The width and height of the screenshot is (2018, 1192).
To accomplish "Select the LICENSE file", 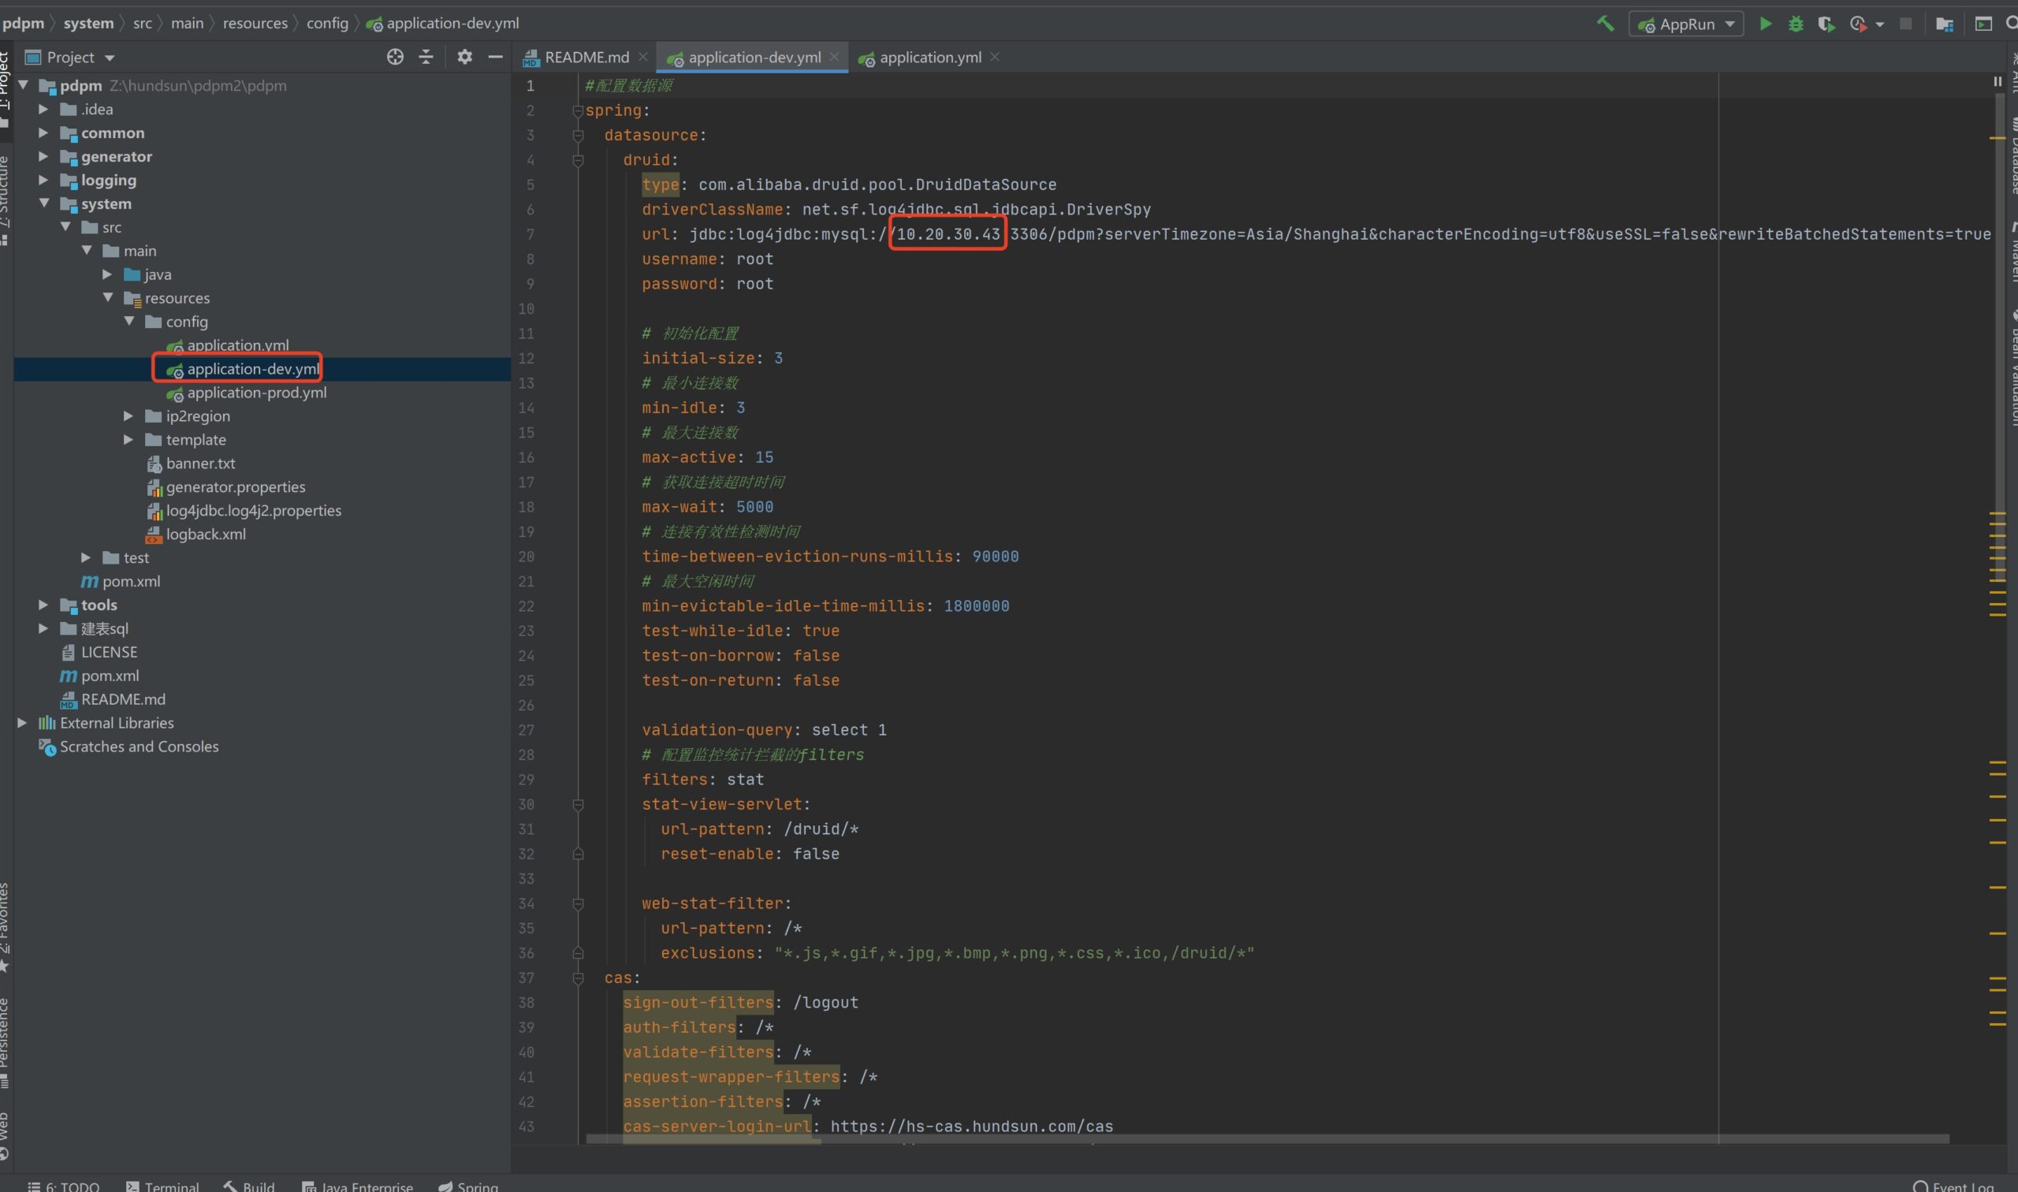I will click(99, 652).
